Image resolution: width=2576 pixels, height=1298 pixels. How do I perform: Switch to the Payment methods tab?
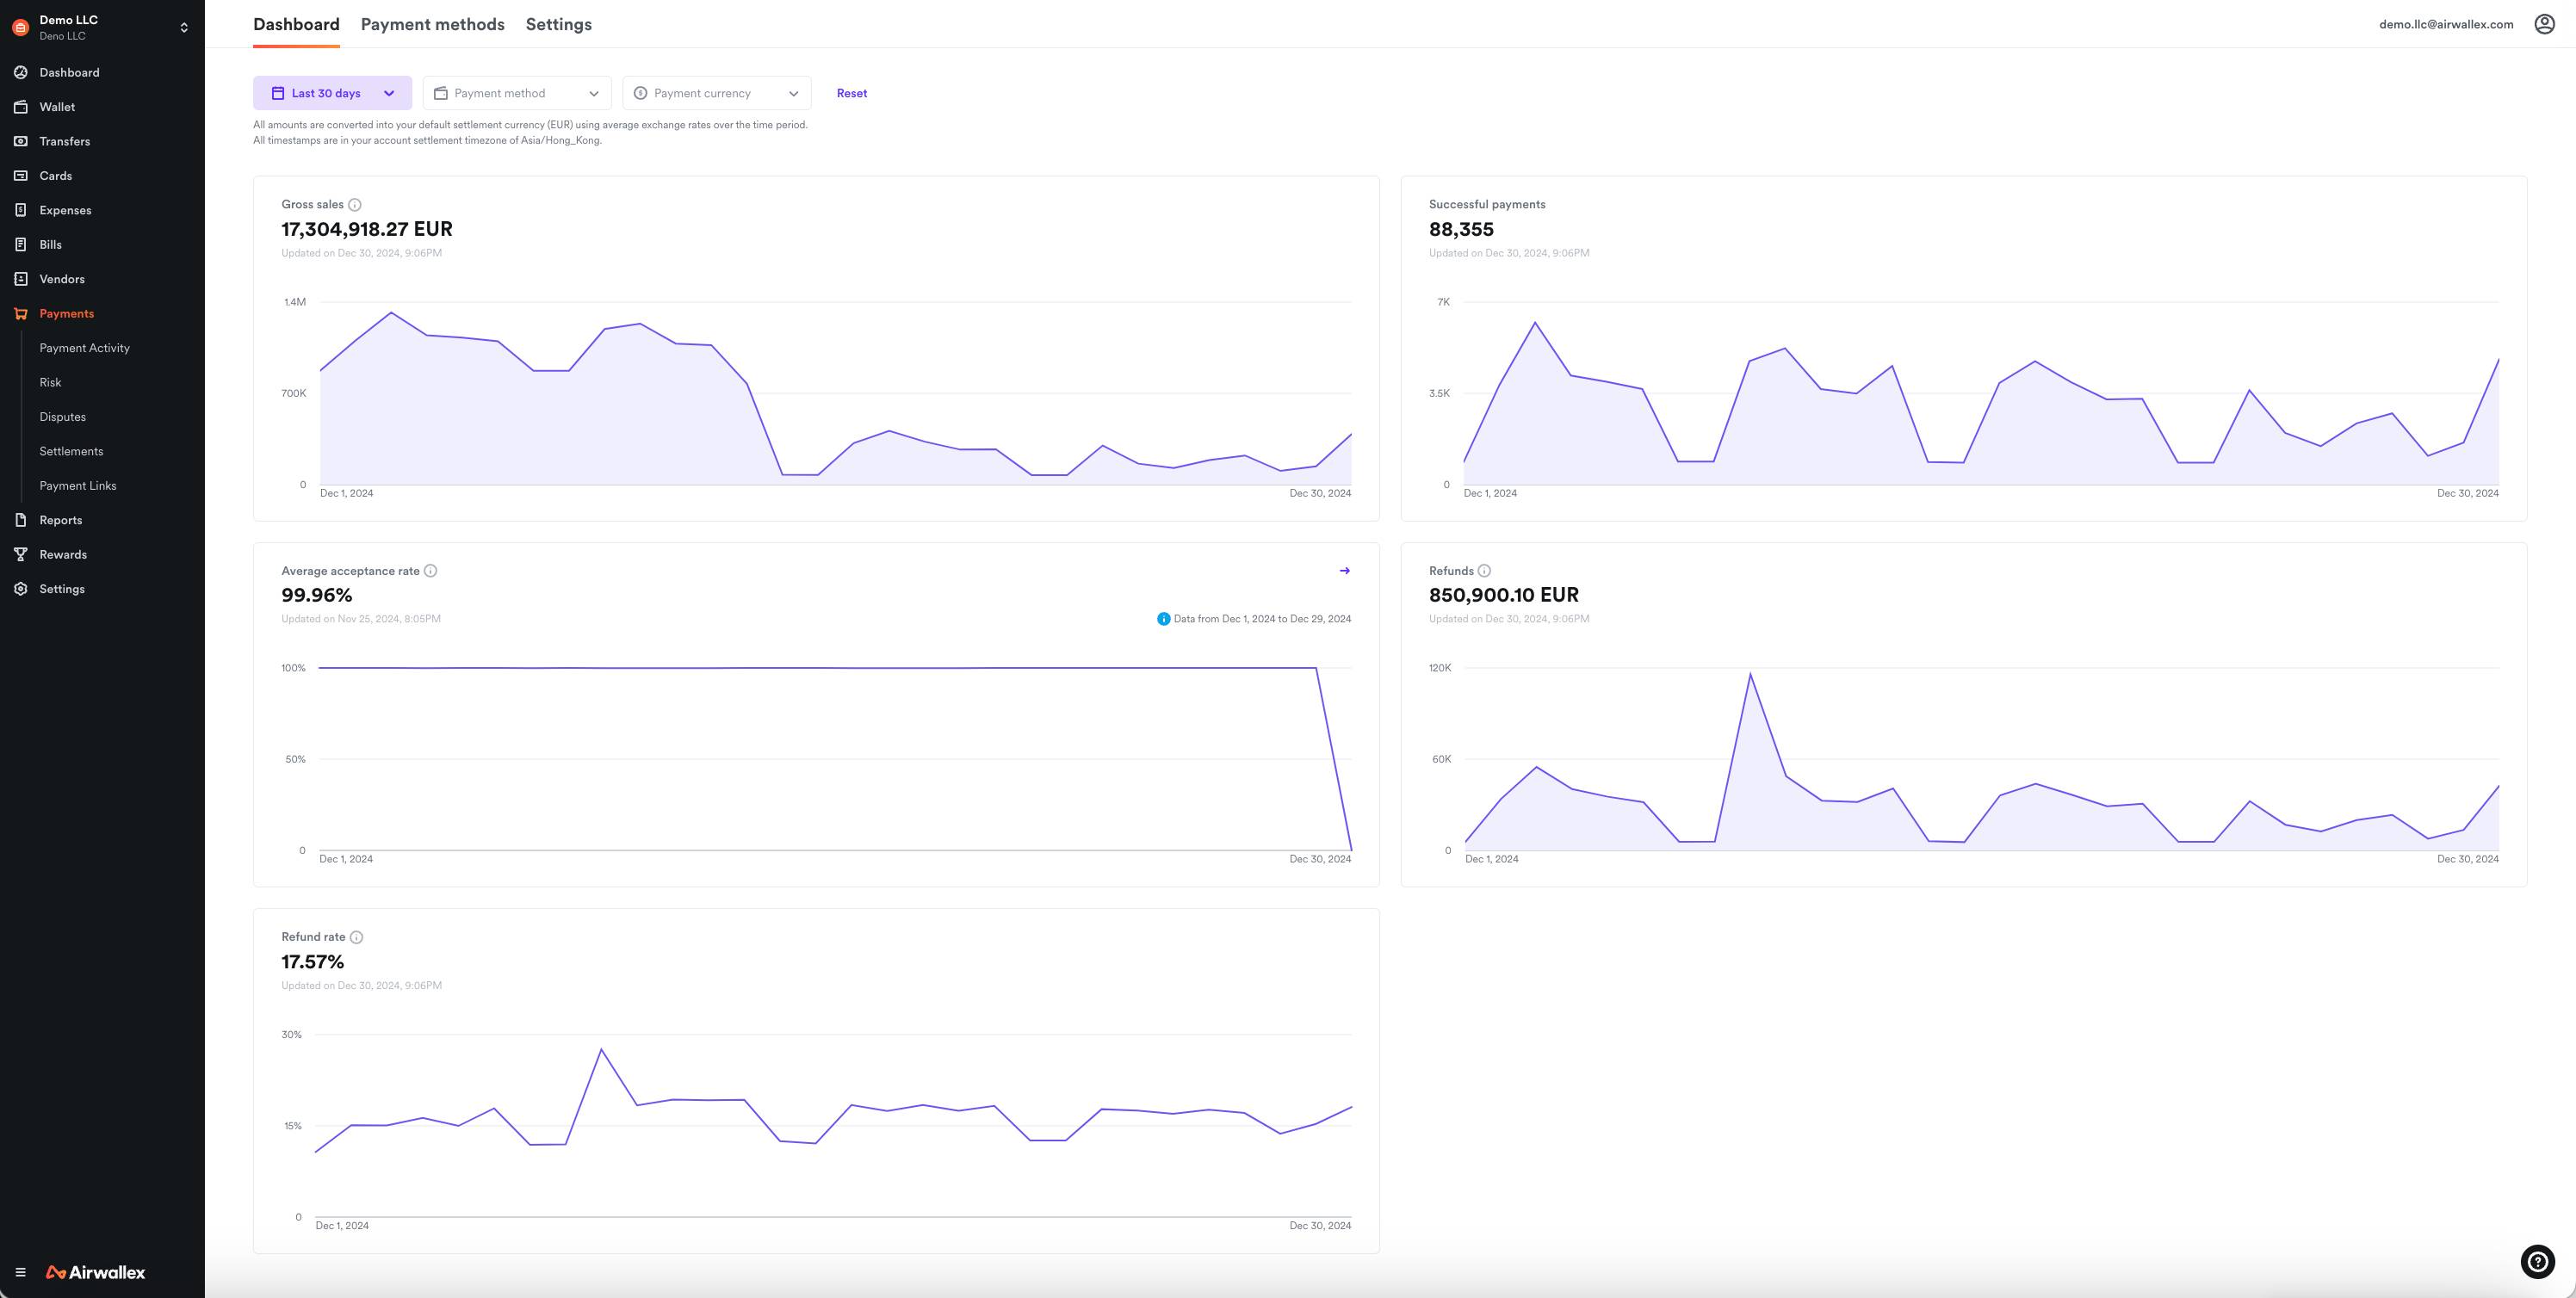click(x=432, y=23)
